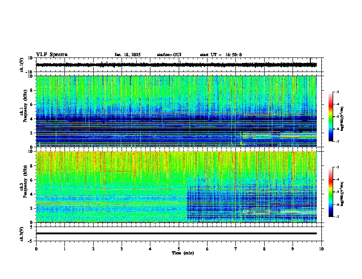
Task: Click the ch.3 flat voltage trace
Action: pos(176,233)
